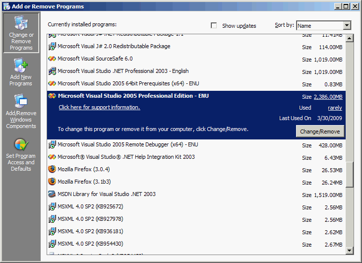Viewport: 362px width, 263px height.
Task: Select Visual Studio .NET Help Integration Kit 2003
Action: (196, 157)
